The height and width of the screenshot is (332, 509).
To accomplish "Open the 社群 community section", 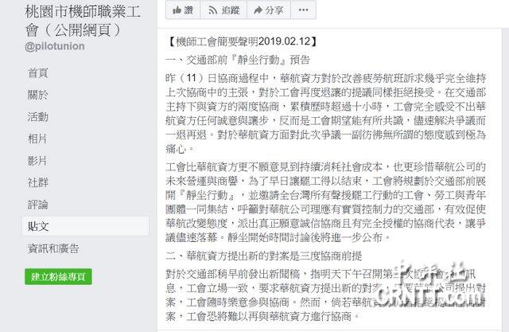I will tap(38, 182).
